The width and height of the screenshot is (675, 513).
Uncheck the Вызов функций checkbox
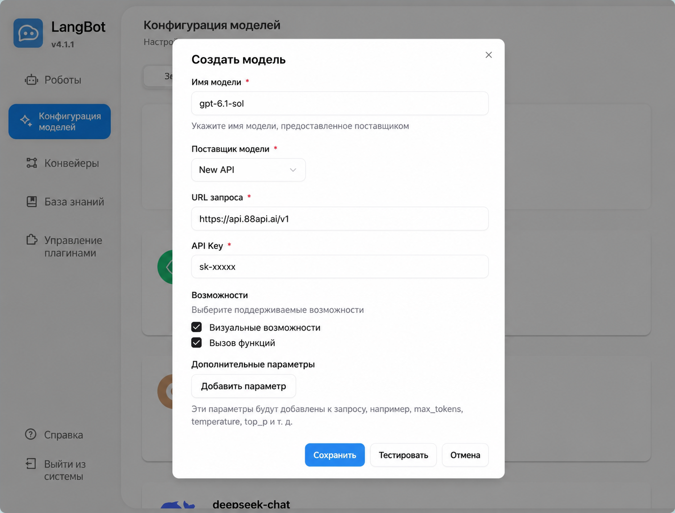[197, 343]
